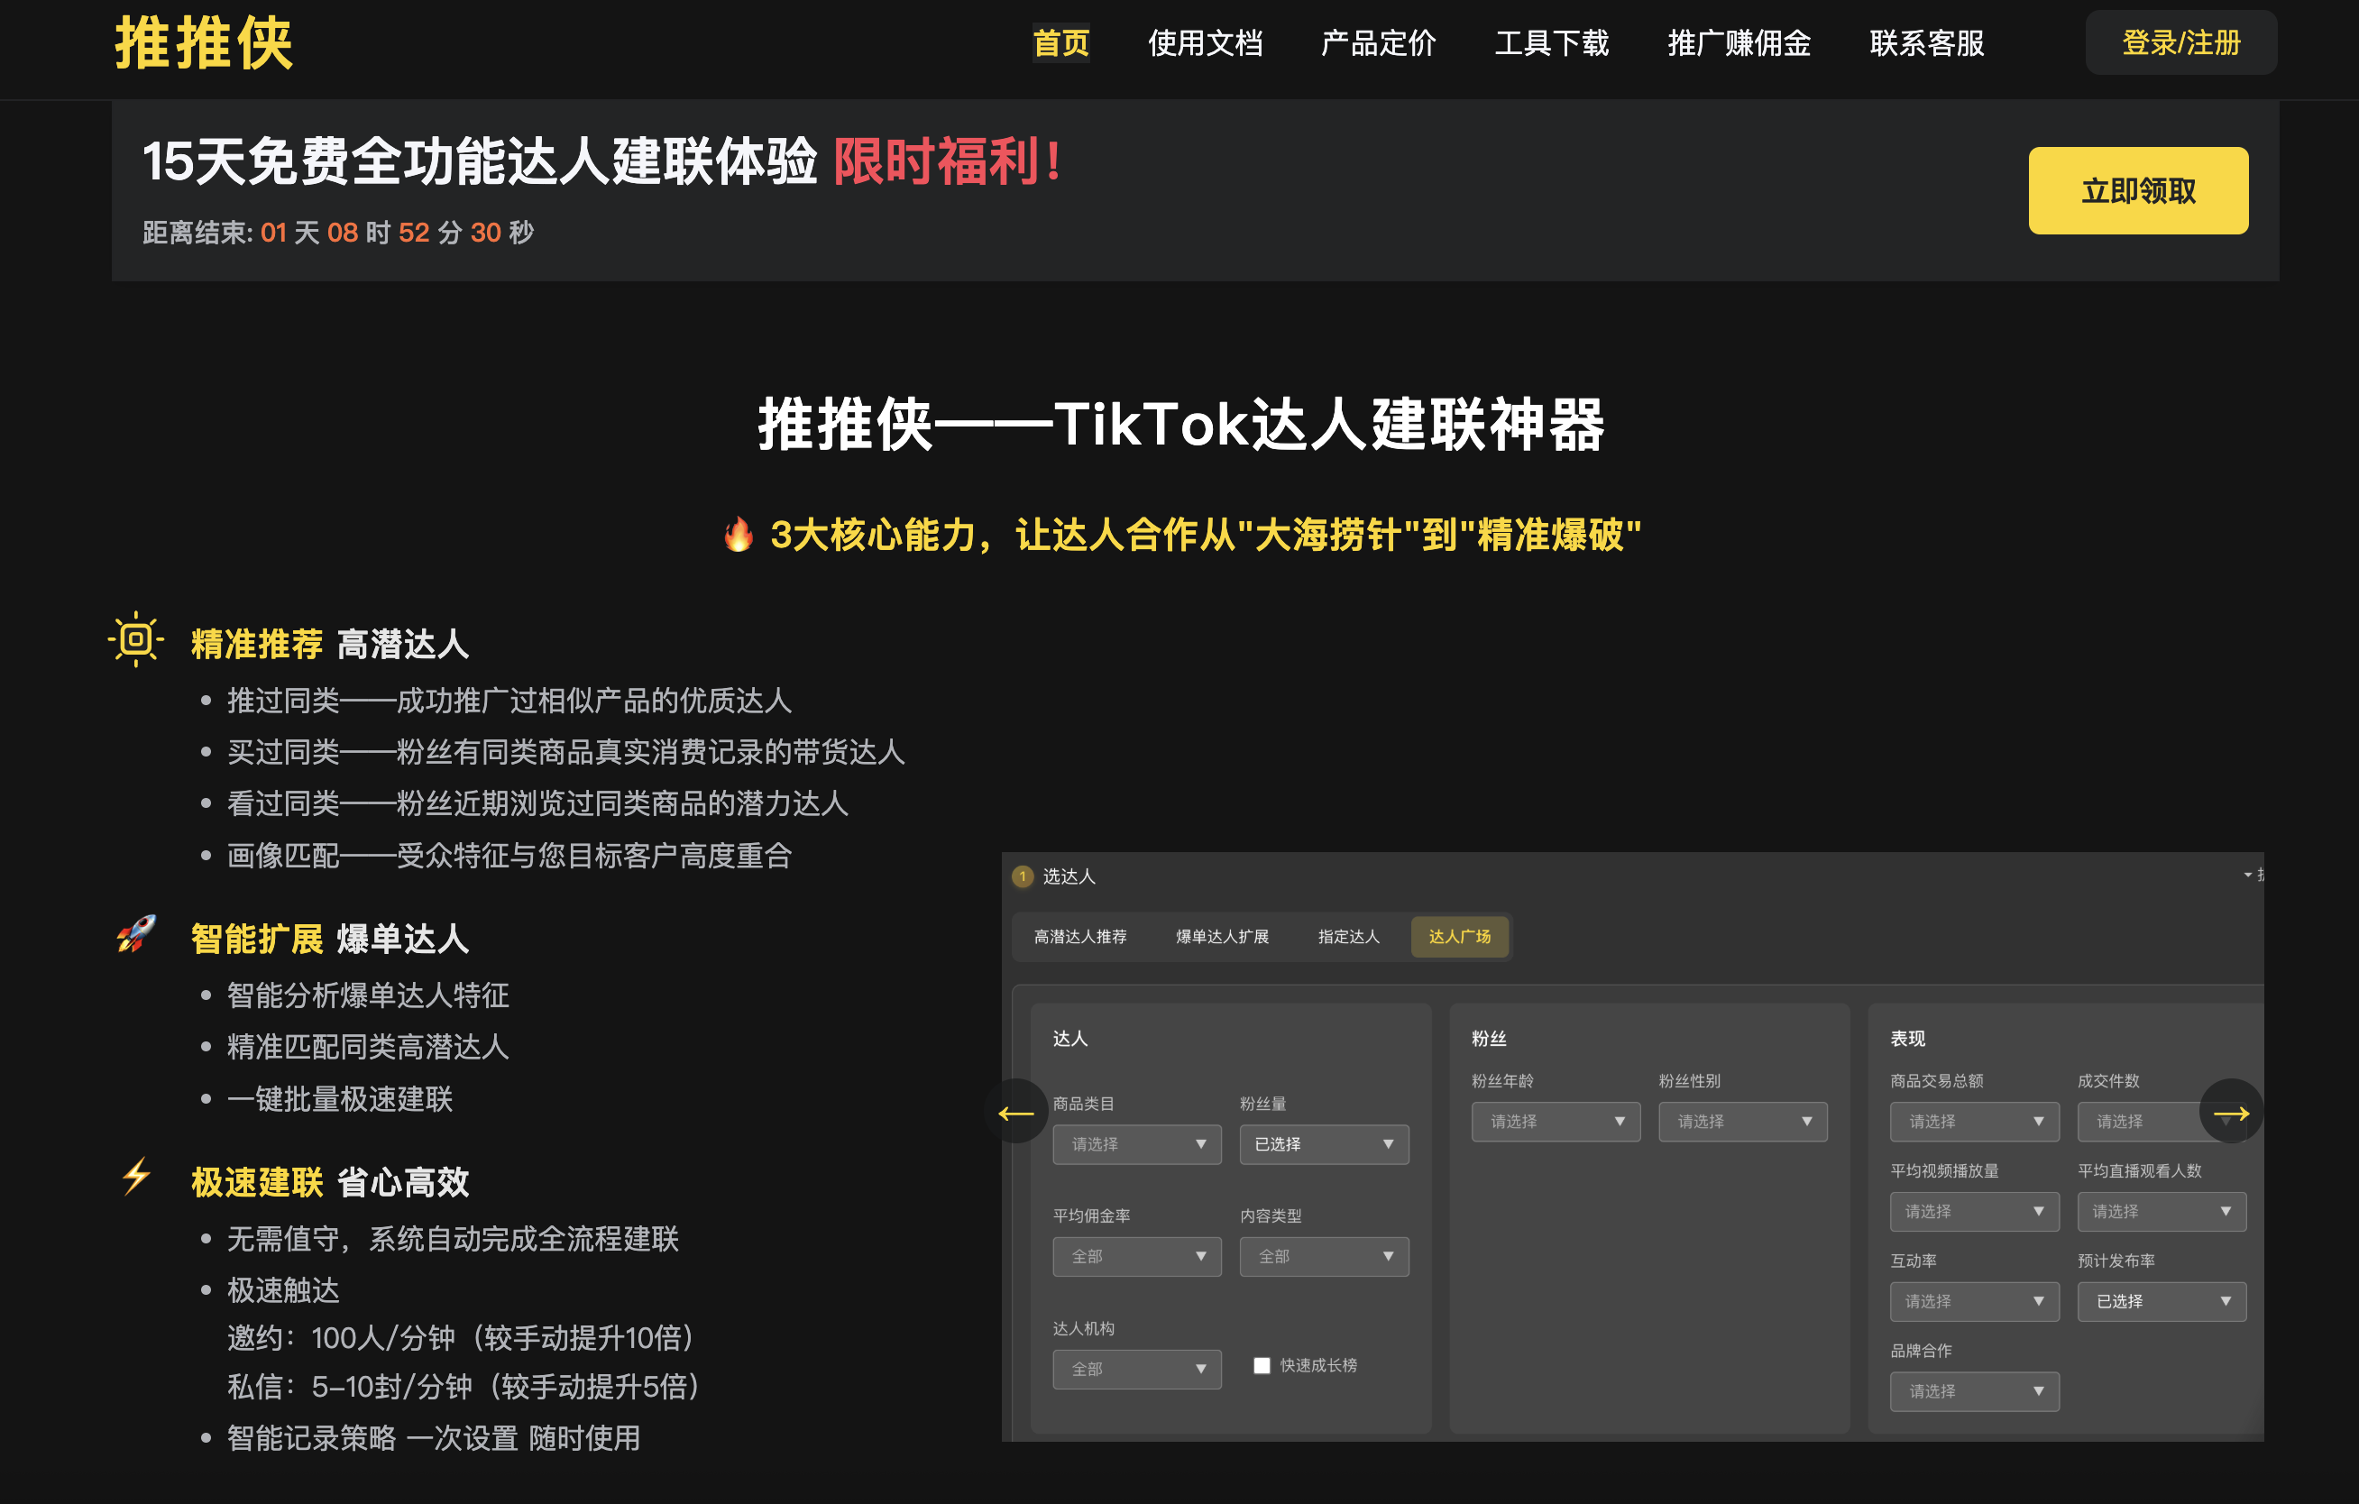Check the 快速成长榜 checkbox
Image resolution: width=2359 pixels, height=1504 pixels.
click(1261, 1364)
